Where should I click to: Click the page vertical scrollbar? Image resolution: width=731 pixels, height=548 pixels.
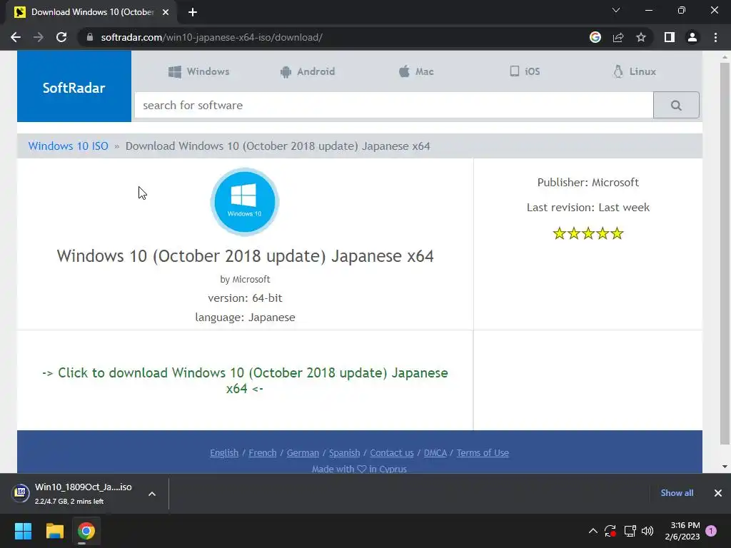point(725,254)
